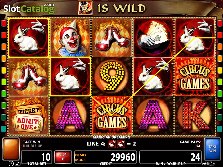Click the orange Double Up button
Screen dimensions: 223x167
(11, 149)
